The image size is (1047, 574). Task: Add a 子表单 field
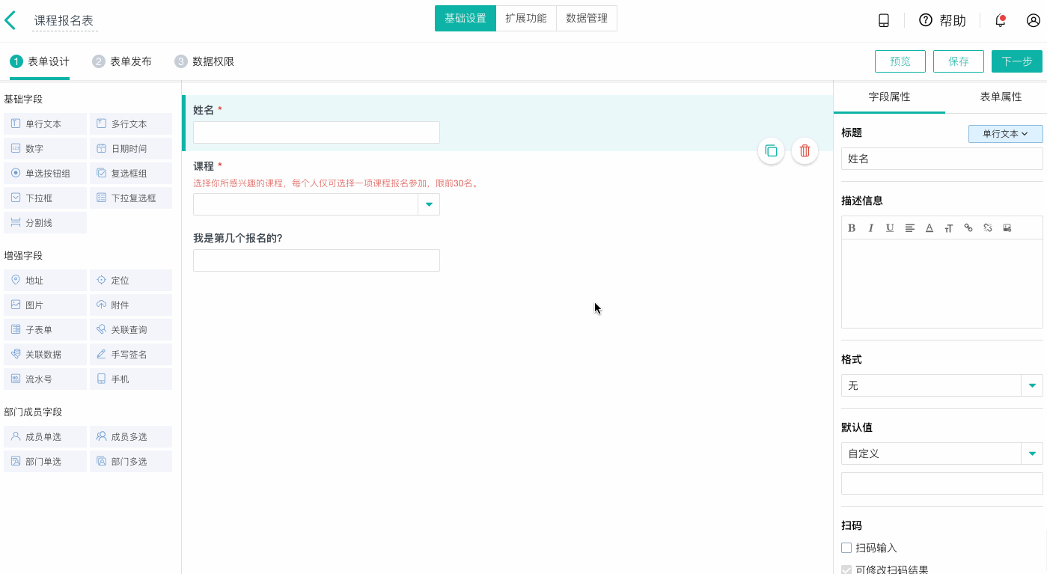click(45, 330)
